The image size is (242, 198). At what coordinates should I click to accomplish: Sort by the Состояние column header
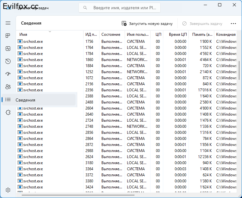(111, 34)
